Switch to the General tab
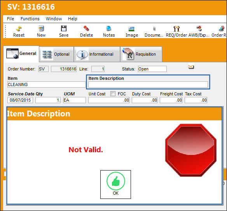The image size is (227, 211). point(21,54)
